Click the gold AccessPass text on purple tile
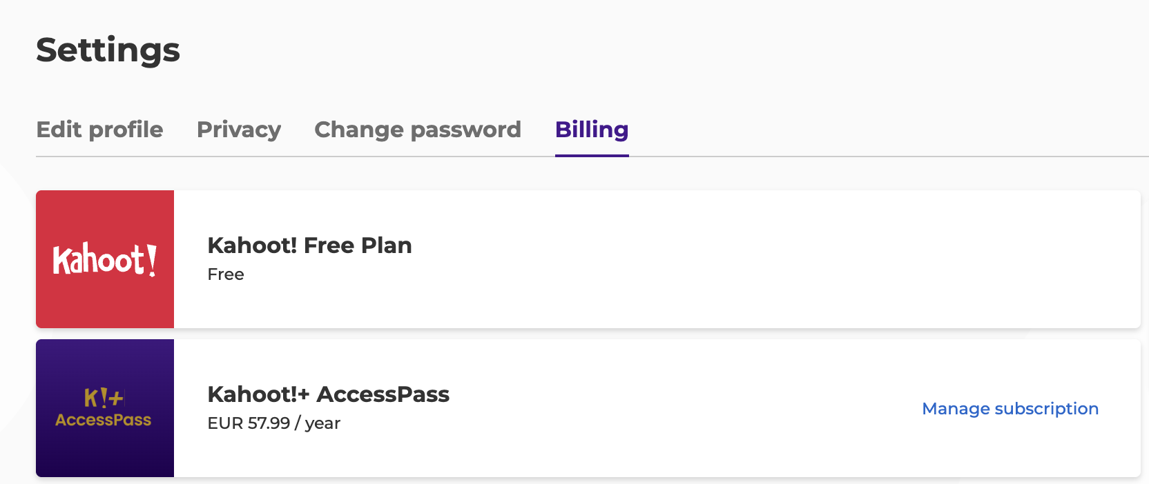The width and height of the screenshot is (1149, 484). coord(104,420)
